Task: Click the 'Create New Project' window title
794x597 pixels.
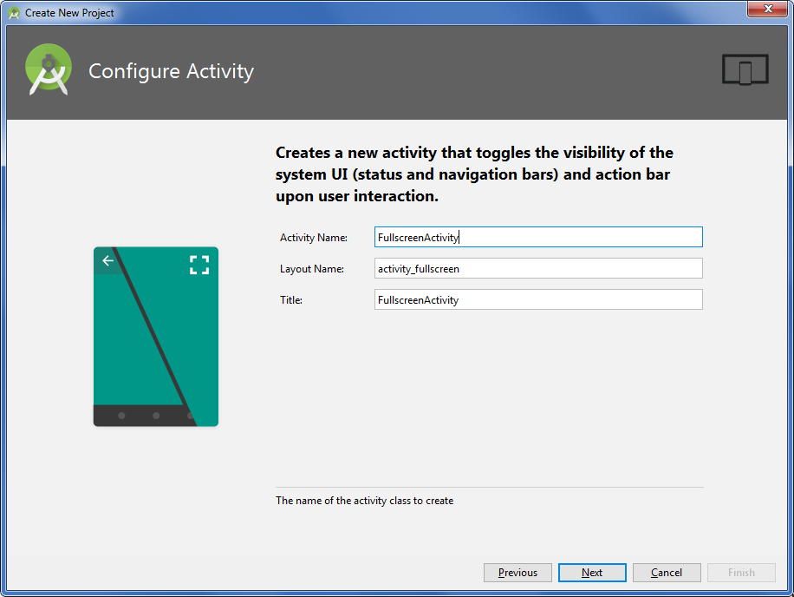Action: (x=69, y=13)
